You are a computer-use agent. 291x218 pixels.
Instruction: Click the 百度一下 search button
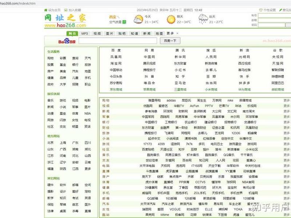(x=170, y=41)
